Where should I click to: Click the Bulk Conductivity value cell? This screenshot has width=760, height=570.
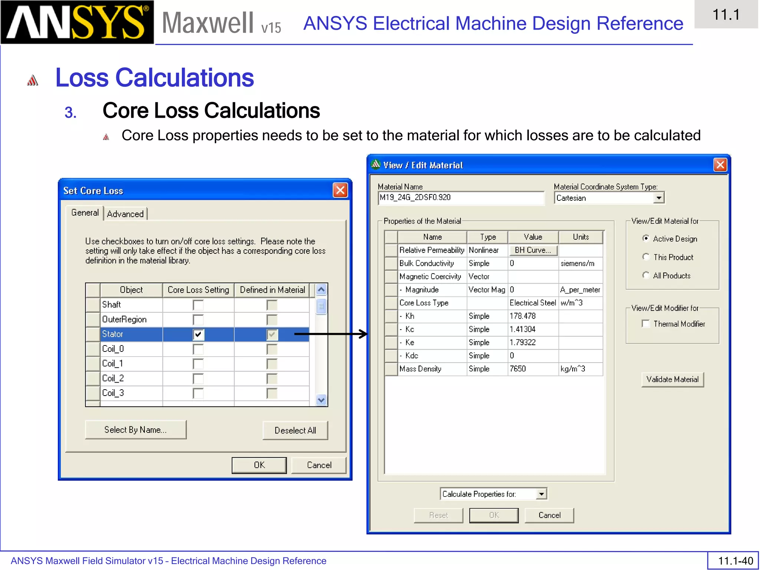point(533,263)
